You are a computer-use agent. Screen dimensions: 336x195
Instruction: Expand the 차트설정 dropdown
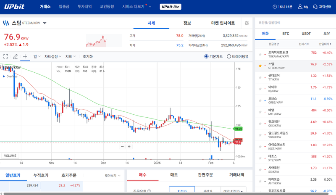53,56
